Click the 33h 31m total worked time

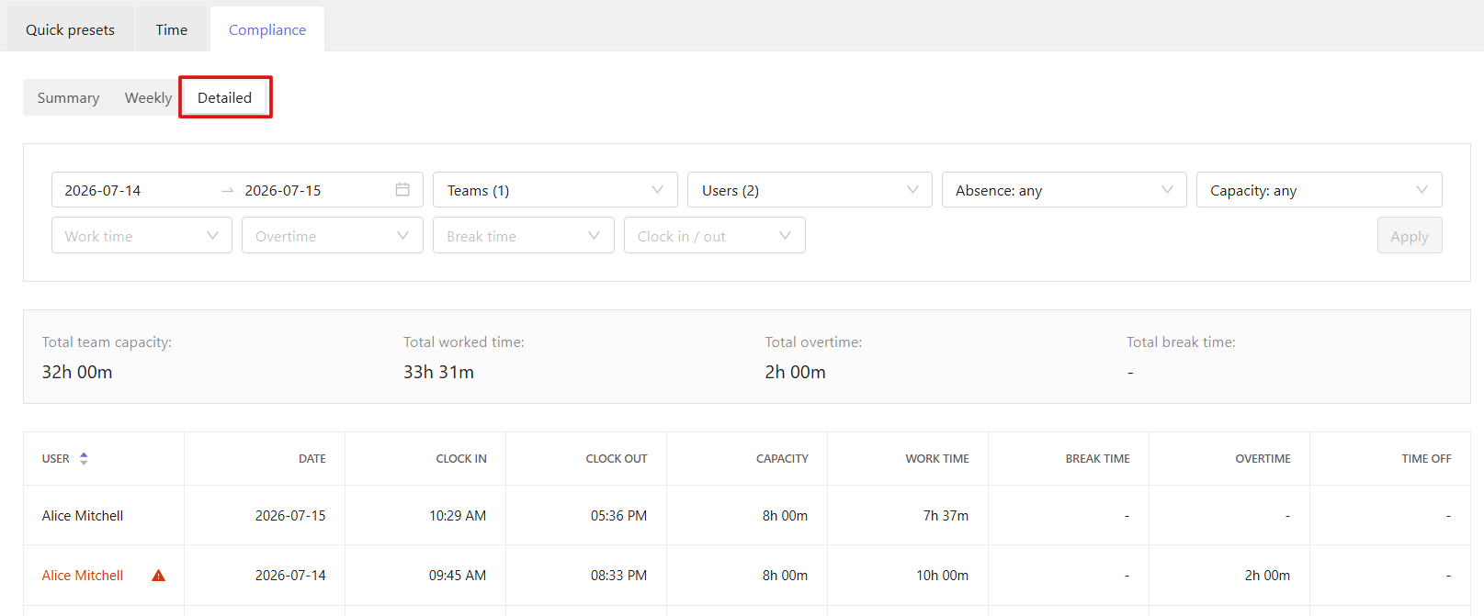(x=438, y=372)
